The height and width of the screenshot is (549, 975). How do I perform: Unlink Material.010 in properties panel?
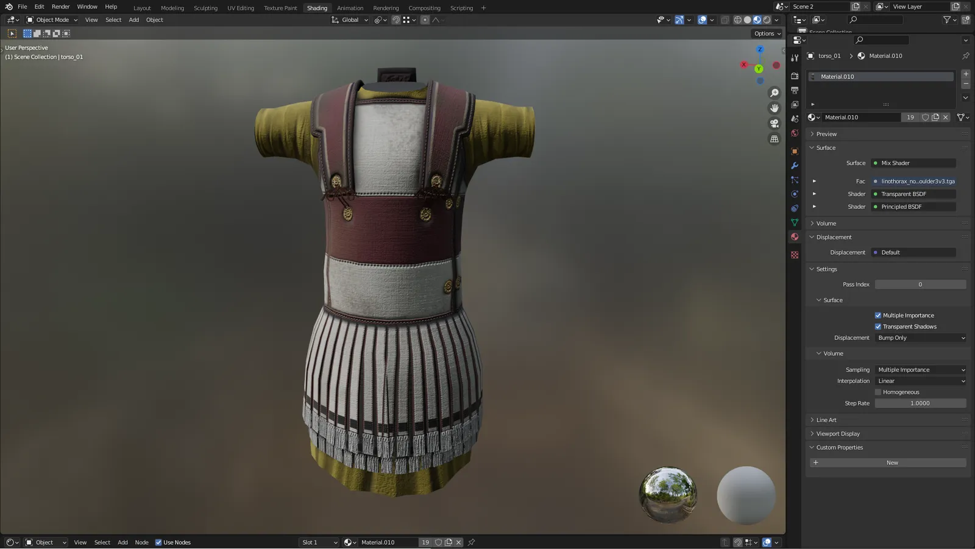point(946,117)
